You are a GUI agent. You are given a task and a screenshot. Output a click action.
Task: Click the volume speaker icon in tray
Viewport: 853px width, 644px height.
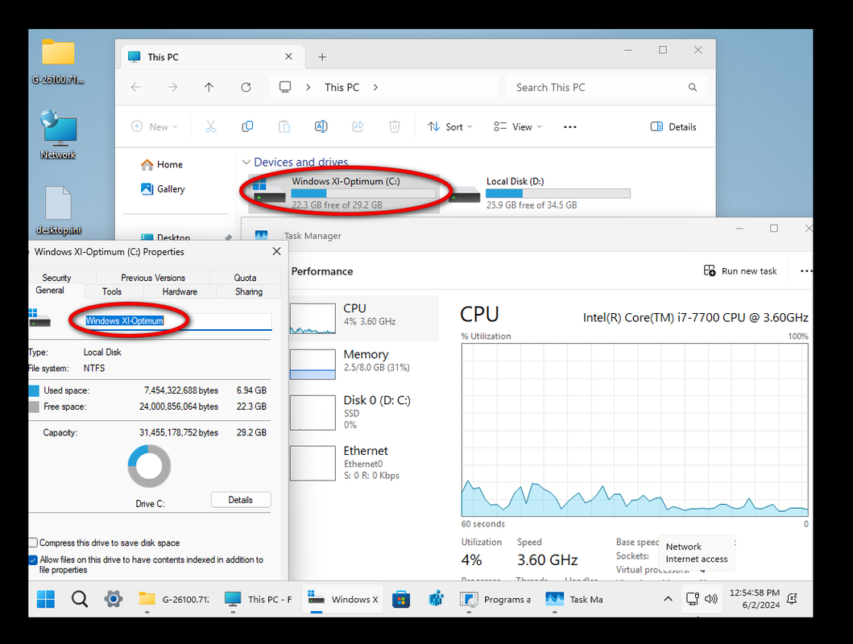[710, 599]
